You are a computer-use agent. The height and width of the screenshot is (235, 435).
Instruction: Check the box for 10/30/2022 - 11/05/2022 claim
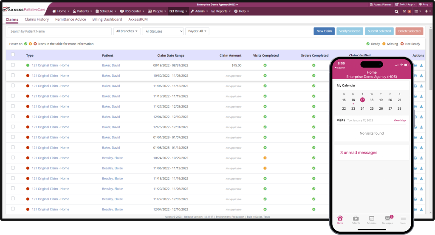(13, 75)
